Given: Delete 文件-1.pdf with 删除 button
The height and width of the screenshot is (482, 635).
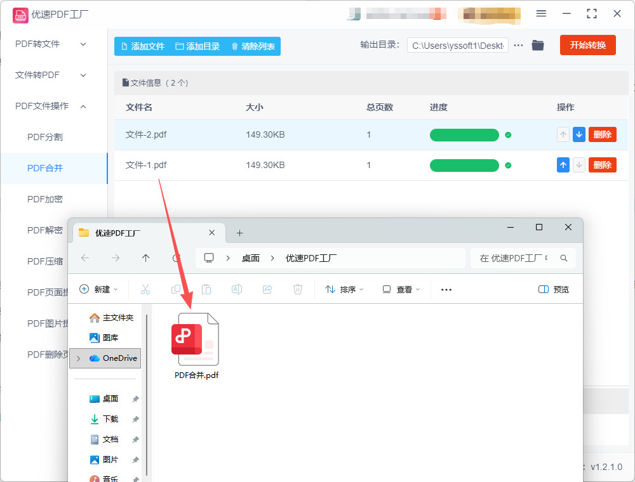Looking at the screenshot, I should coord(603,165).
